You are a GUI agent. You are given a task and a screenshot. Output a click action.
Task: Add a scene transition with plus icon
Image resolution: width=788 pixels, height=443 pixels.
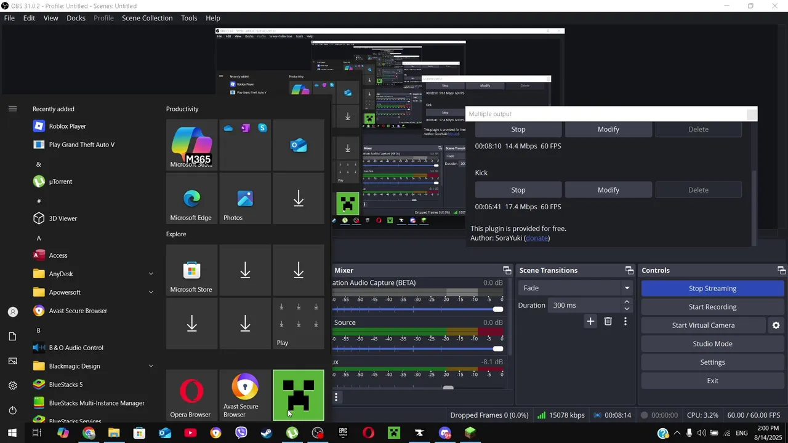click(590, 321)
